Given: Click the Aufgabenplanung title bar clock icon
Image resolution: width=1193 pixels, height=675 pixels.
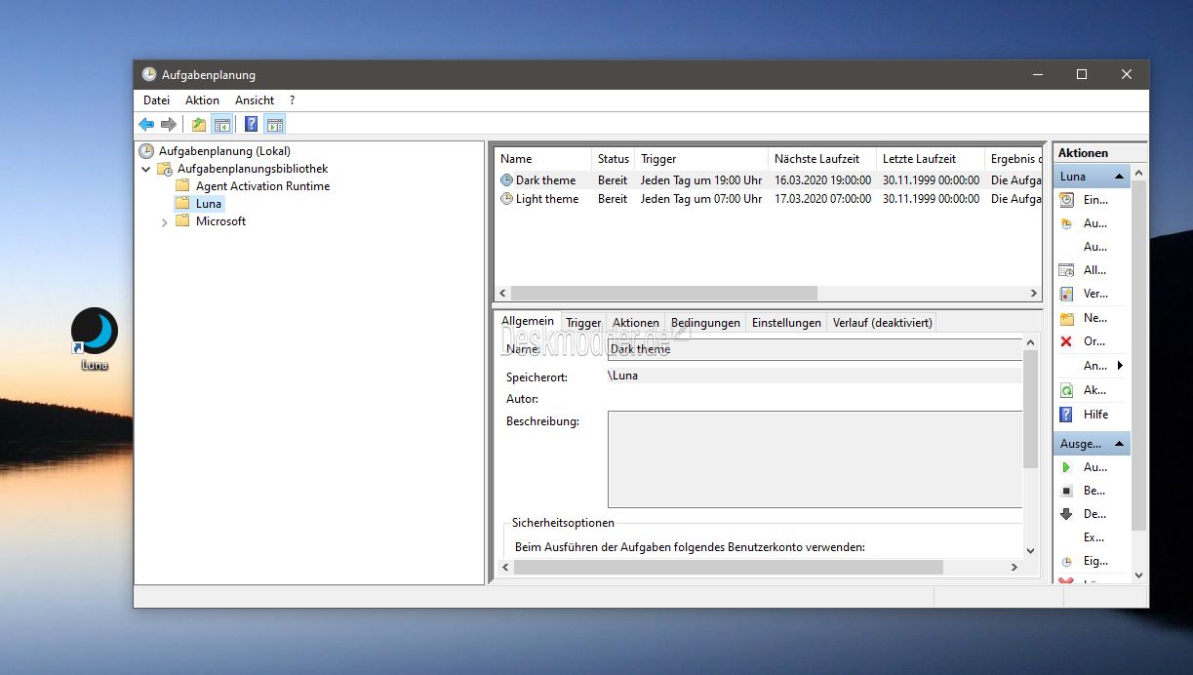Looking at the screenshot, I should (x=148, y=74).
